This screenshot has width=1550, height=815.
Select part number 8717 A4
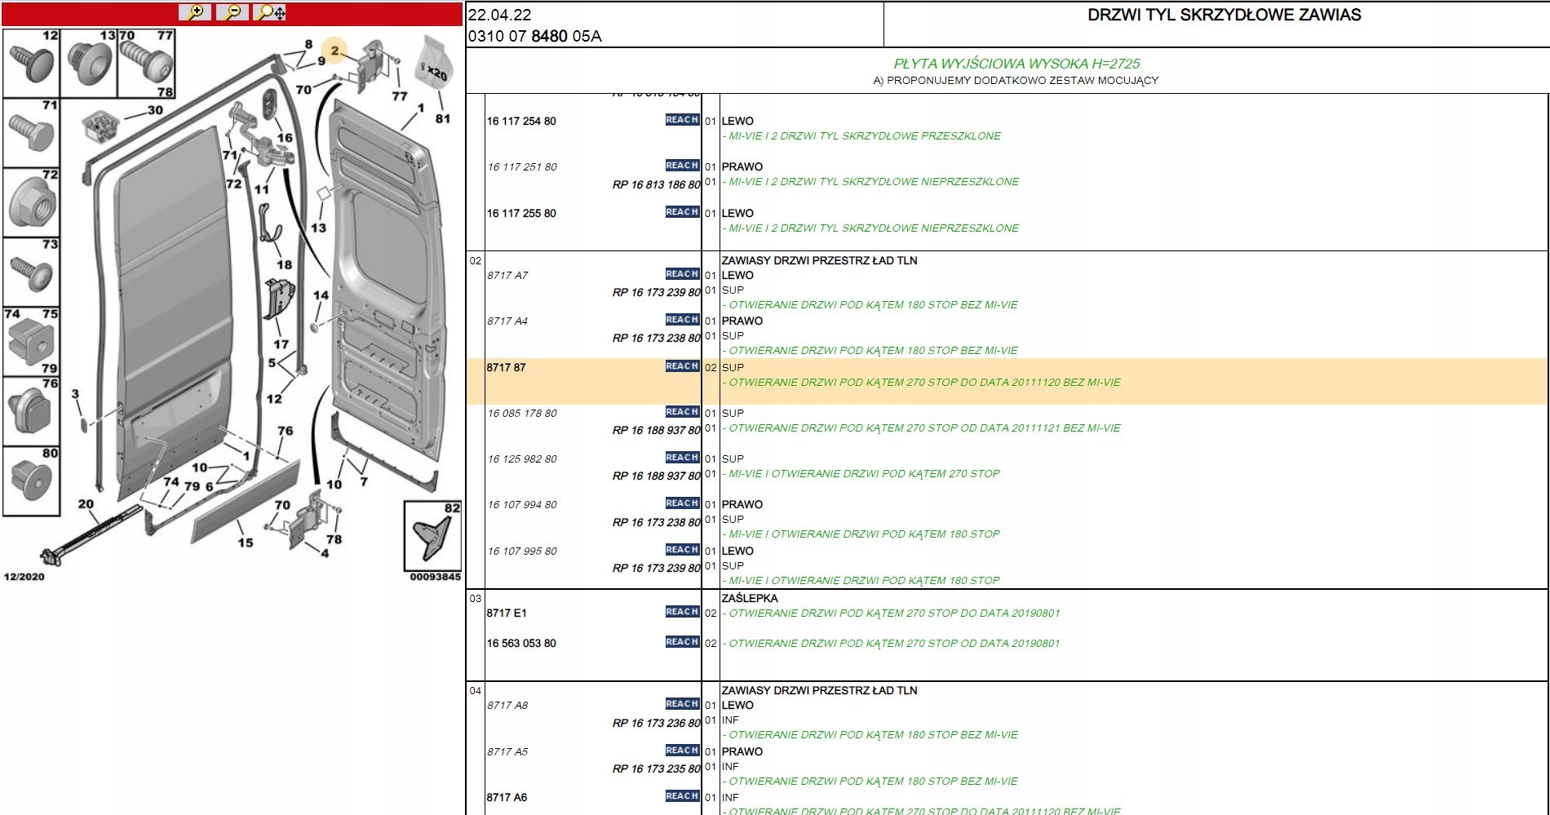click(x=507, y=321)
